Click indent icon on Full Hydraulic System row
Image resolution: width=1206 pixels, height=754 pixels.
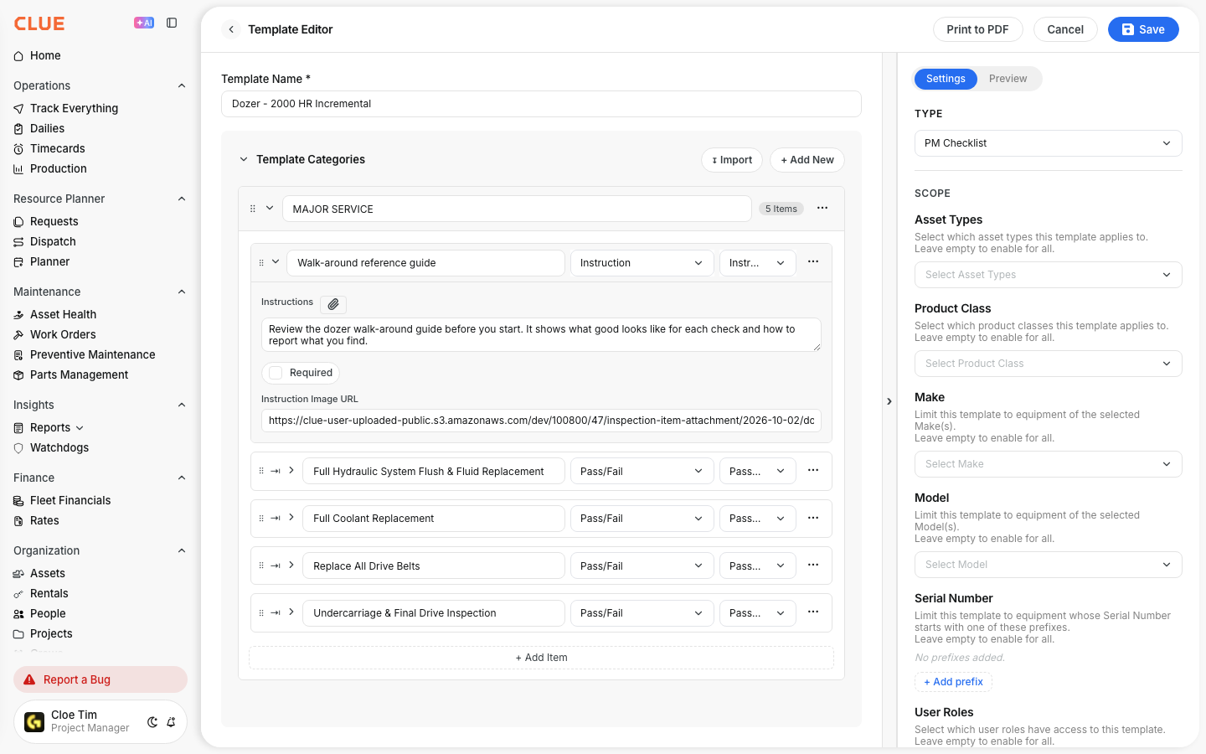(x=276, y=471)
